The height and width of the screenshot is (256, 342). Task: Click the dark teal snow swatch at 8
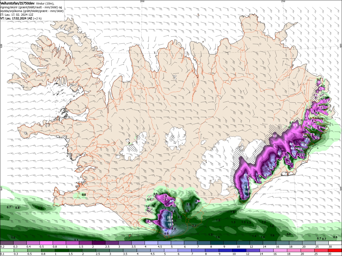tap(217, 243)
